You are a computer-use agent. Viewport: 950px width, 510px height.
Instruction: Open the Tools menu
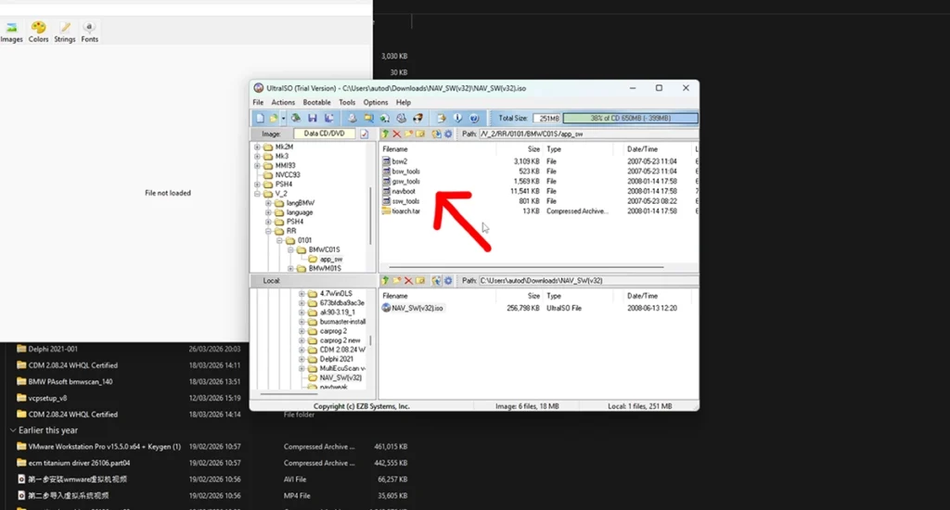tap(347, 102)
